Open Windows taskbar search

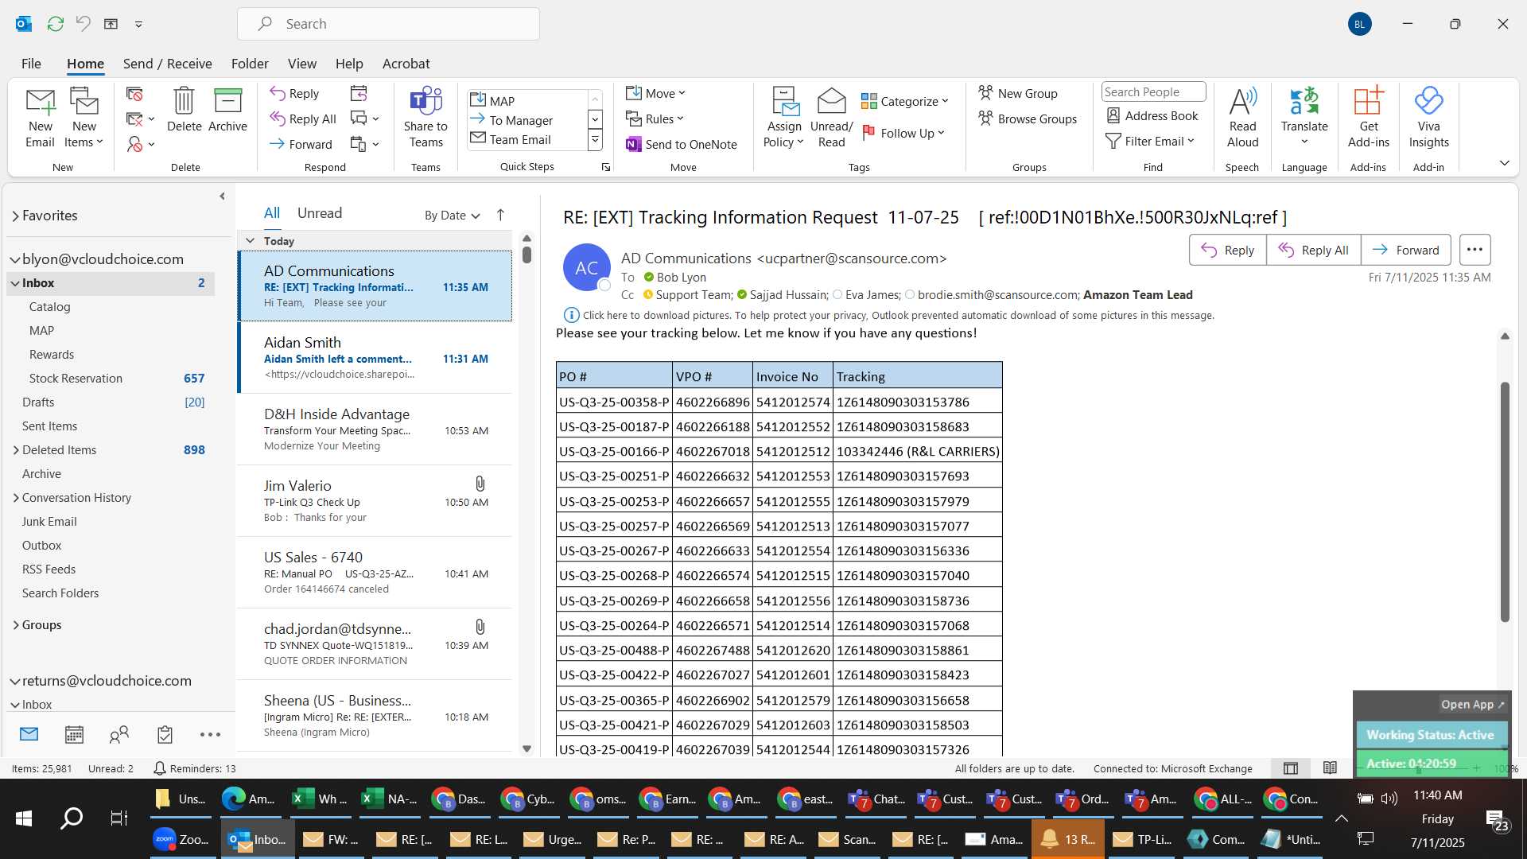point(72,818)
